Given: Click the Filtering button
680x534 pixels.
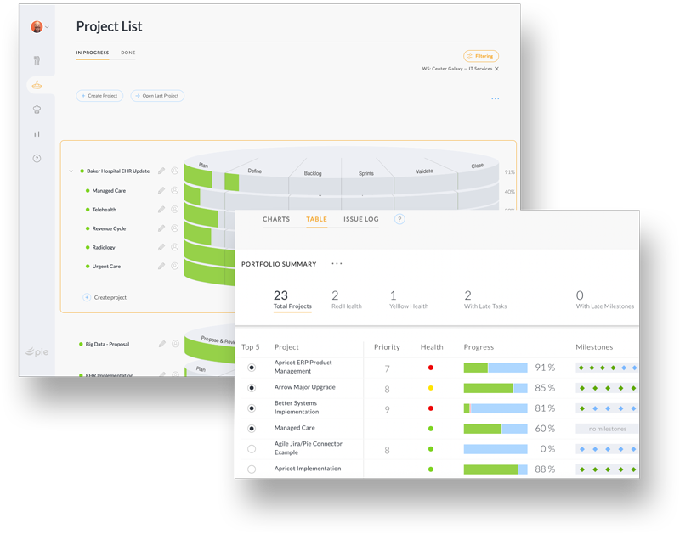Looking at the screenshot, I should [x=481, y=56].
